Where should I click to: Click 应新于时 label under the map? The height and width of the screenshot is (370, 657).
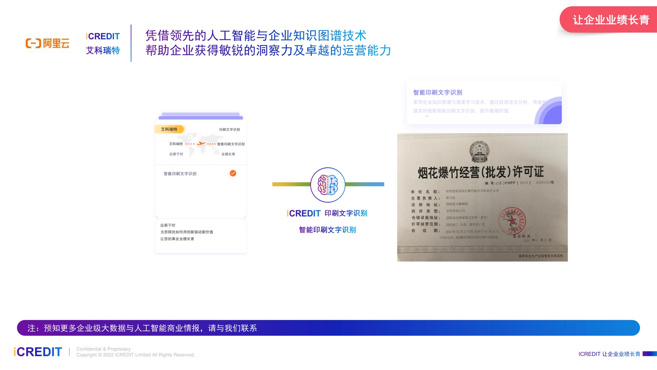(x=176, y=154)
